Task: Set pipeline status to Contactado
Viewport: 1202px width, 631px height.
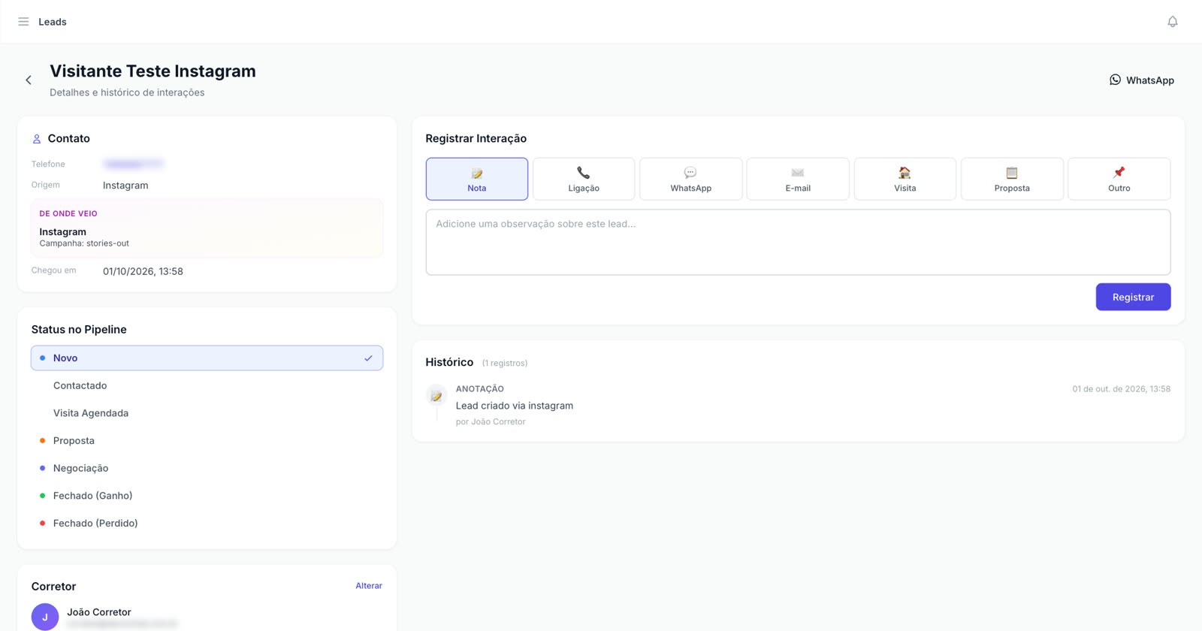Action: tap(207, 385)
